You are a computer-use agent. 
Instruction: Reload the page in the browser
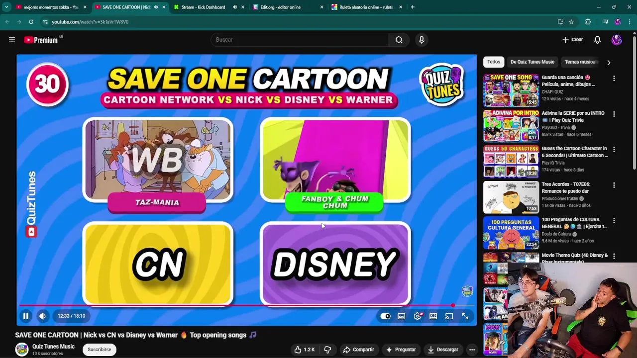point(31,22)
